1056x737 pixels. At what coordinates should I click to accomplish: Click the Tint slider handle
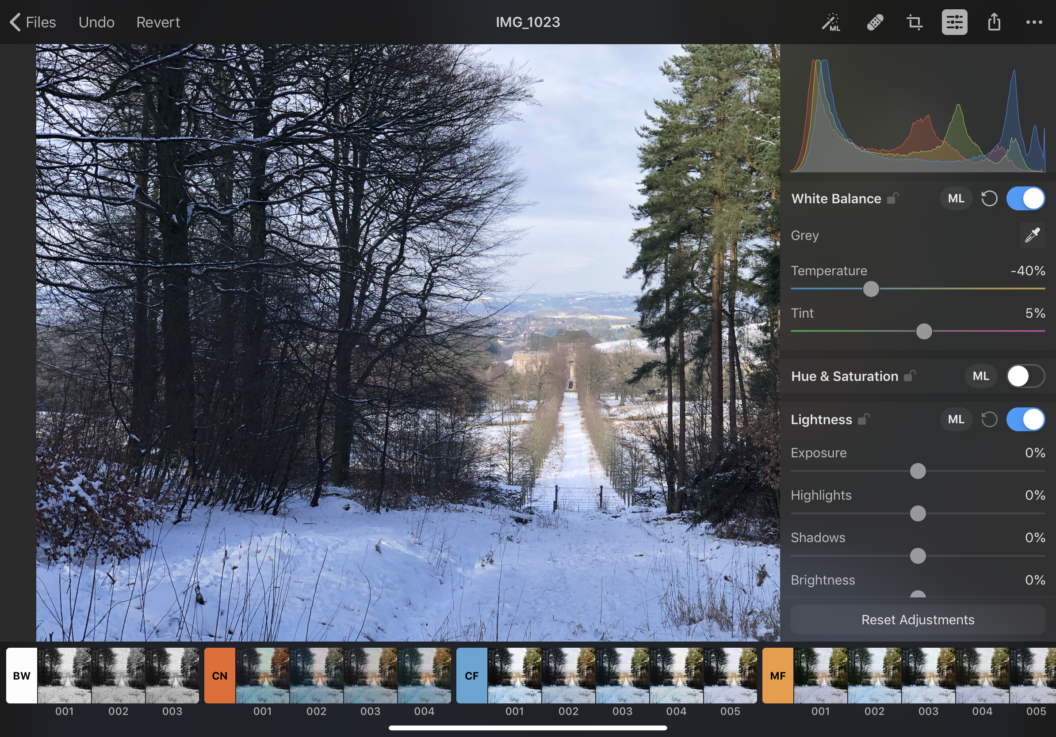click(x=923, y=331)
